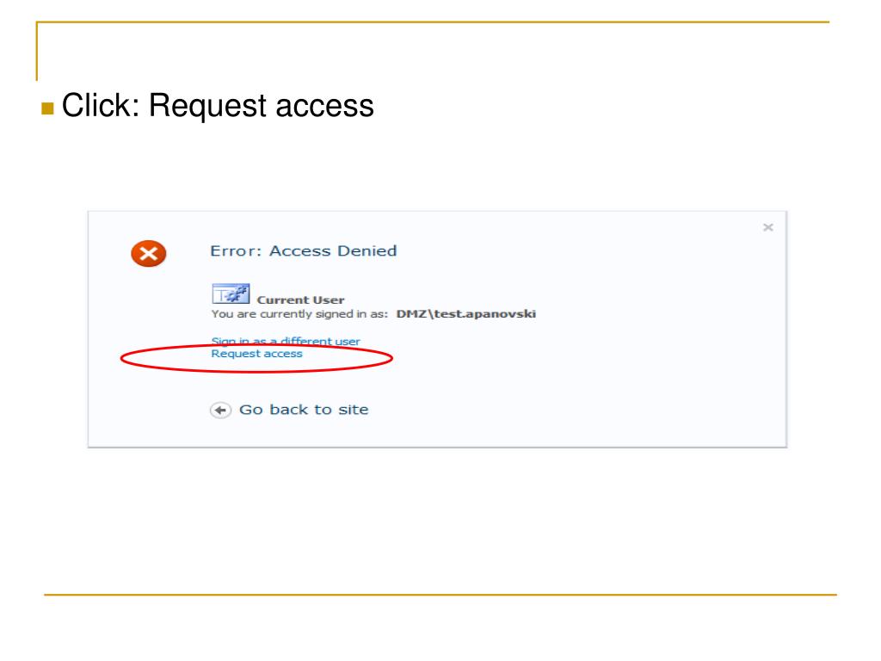This screenshot has height=661, width=881.
Task: Click the Error: Access Denied heading
Action: point(304,250)
